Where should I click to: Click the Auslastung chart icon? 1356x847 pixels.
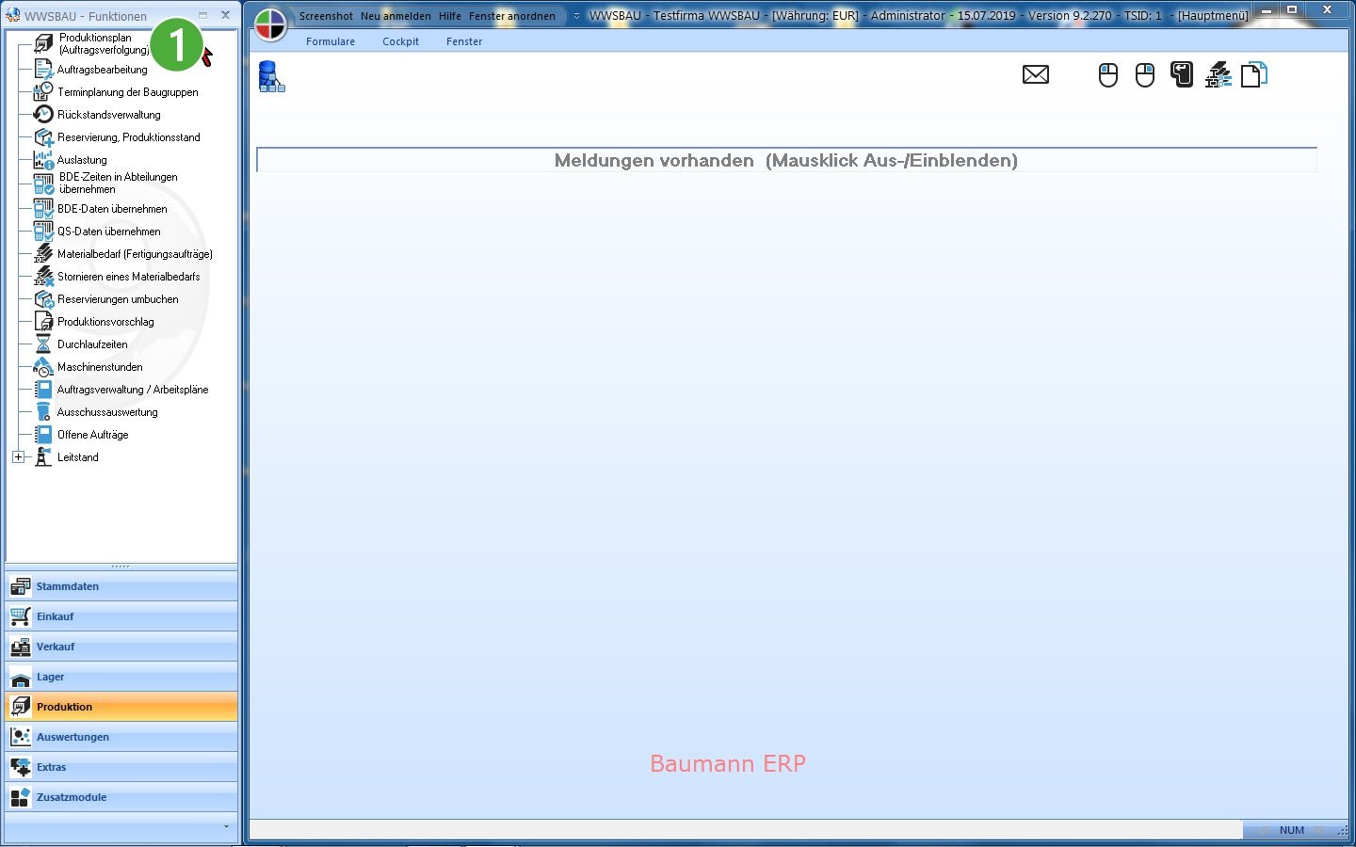pos(43,159)
